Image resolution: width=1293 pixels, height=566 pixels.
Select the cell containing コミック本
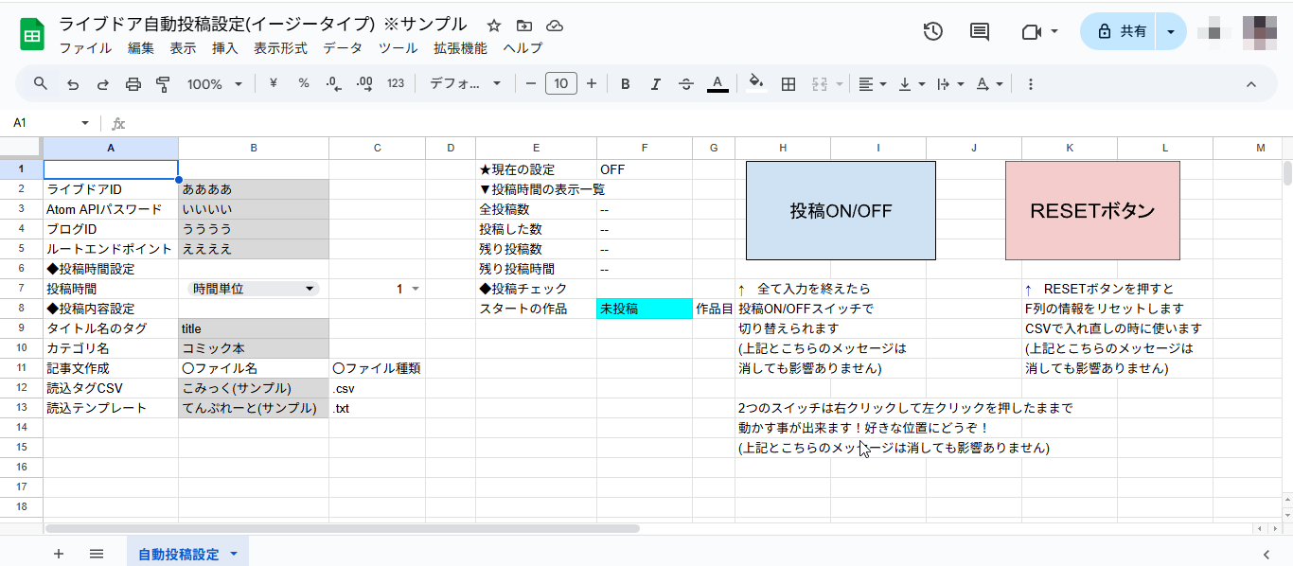254,348
